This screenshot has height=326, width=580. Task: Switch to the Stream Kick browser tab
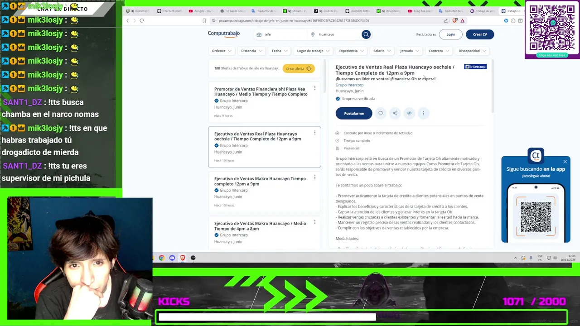tap(295, 11)
